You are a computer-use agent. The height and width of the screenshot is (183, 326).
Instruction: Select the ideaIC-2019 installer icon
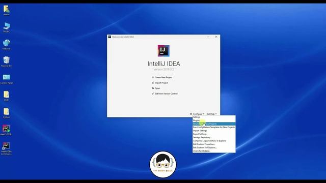(x=6, y=130)
